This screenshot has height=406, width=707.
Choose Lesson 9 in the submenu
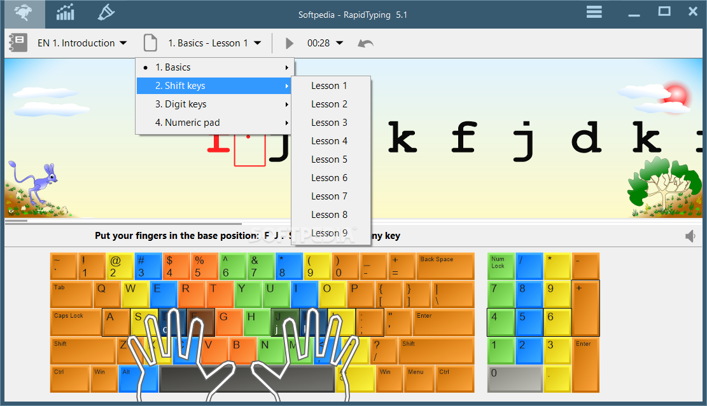(x=330, y=233)
